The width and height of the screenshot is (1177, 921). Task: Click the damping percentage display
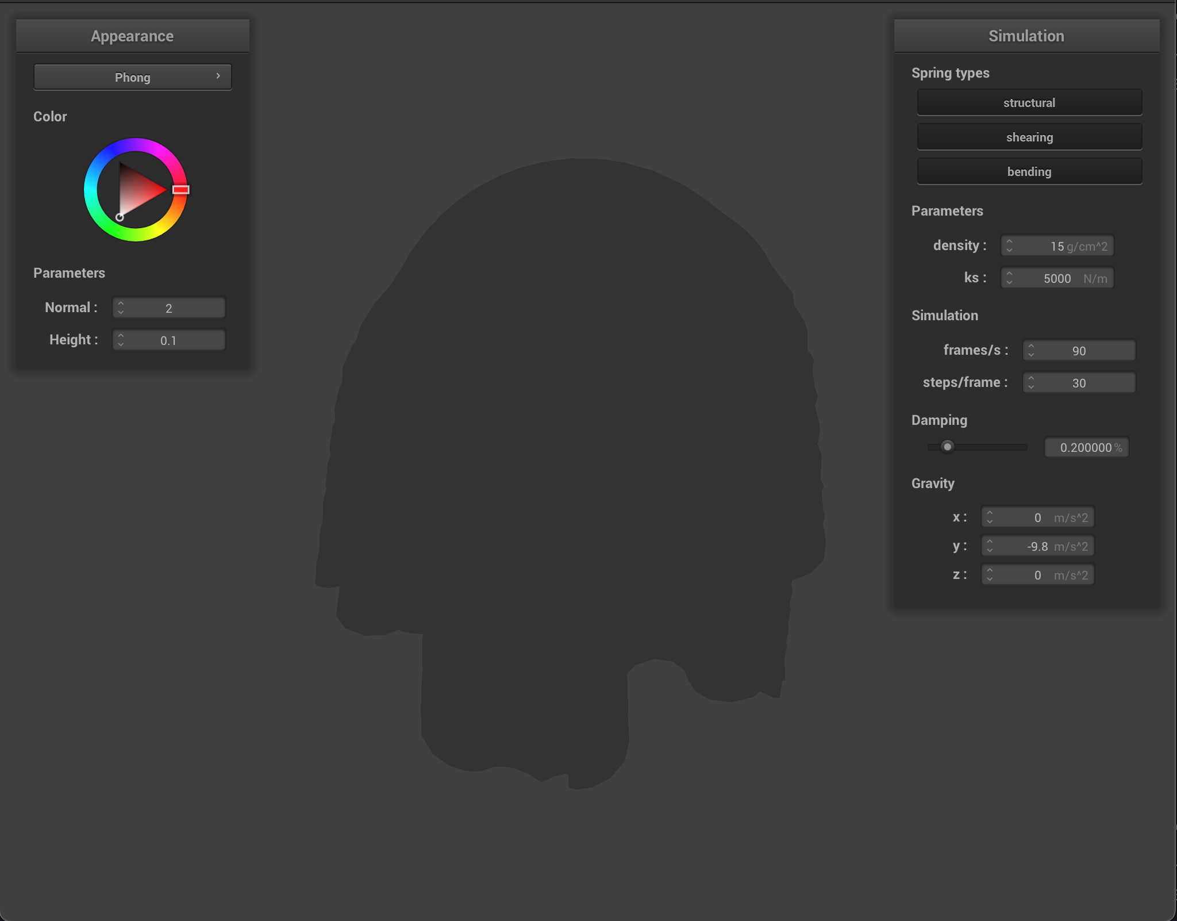[x=1086, y=447]
